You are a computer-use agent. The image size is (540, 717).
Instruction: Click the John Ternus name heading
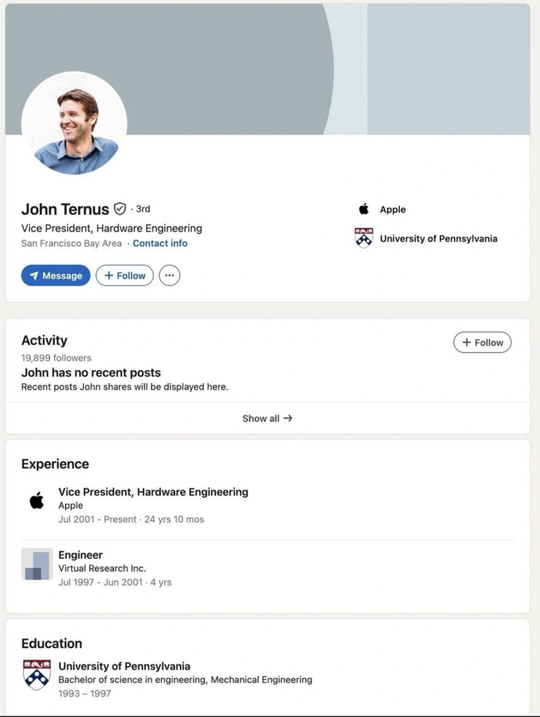point(65,209)
